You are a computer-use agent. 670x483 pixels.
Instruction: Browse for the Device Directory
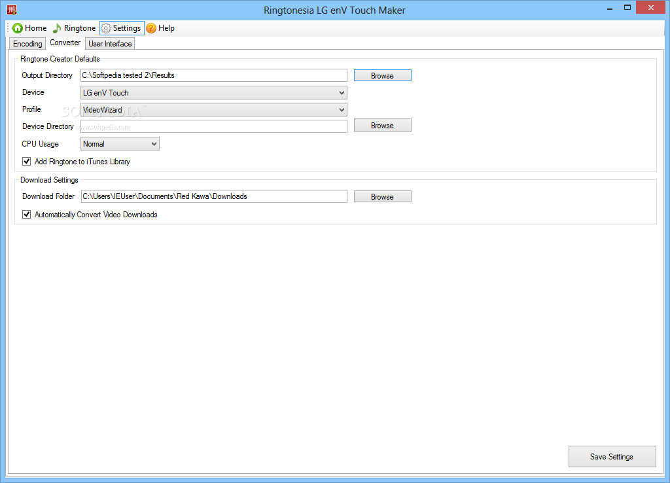382,126
